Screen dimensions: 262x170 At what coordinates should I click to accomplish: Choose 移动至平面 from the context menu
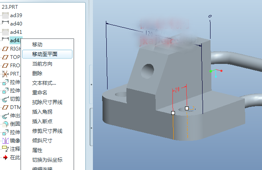coord(47,54)
